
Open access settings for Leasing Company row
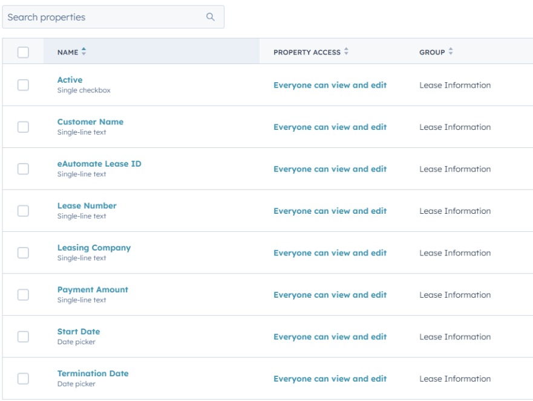pyautogui.click(x=330, y=253)
